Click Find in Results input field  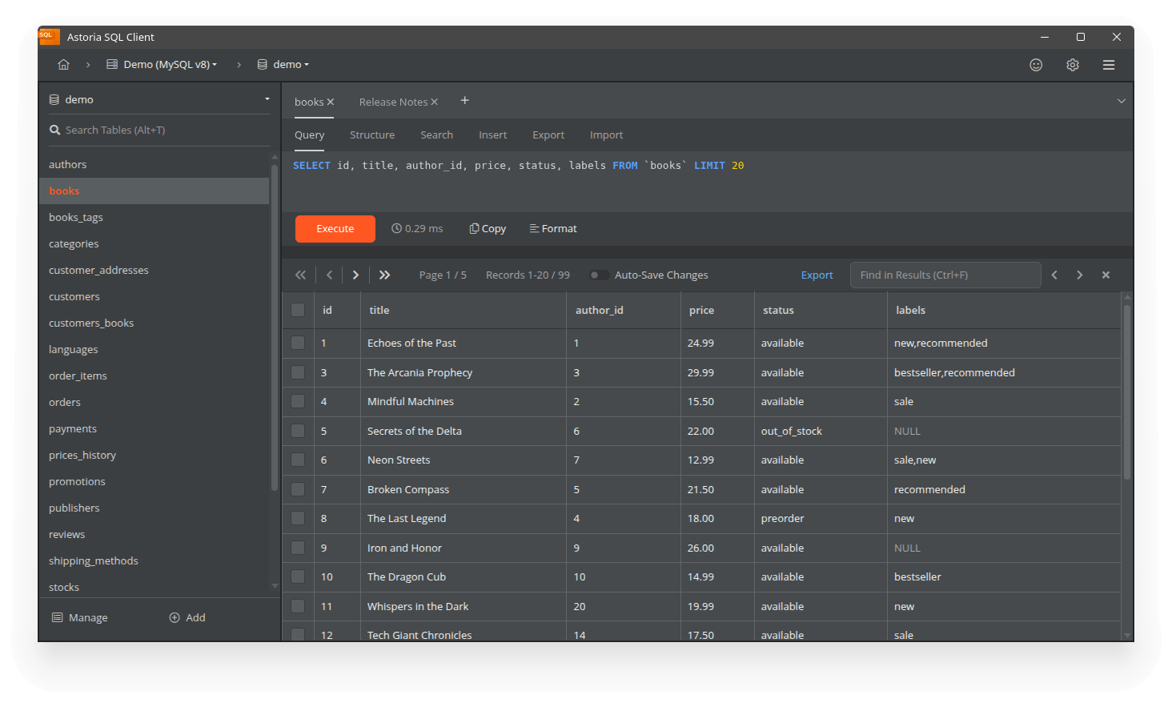(x=945, y=275)
